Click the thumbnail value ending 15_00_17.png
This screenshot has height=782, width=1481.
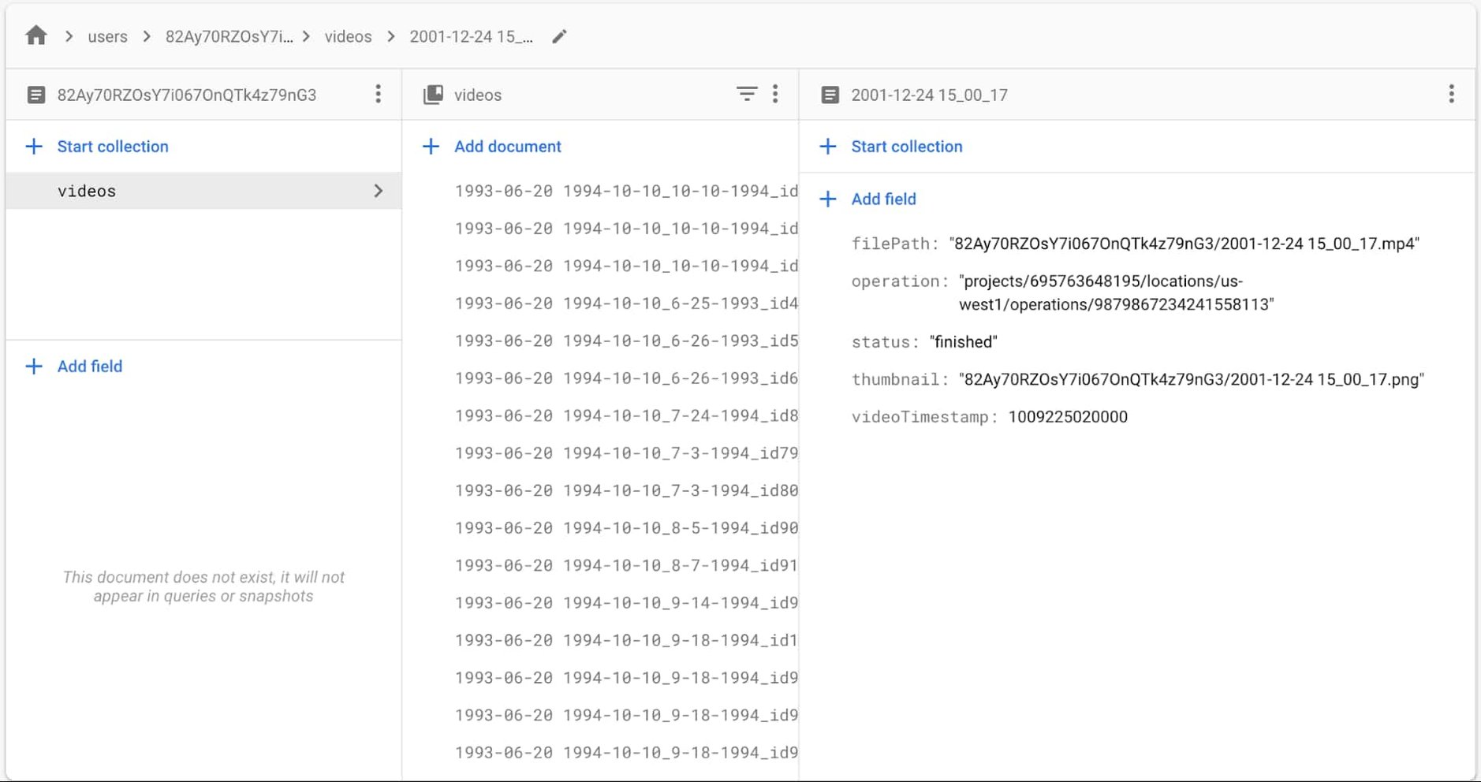[1192, 380]
